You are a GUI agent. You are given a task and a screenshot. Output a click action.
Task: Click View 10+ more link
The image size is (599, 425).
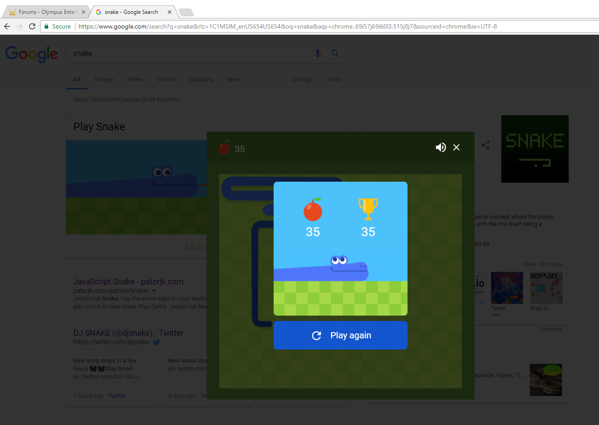(543, 264)
